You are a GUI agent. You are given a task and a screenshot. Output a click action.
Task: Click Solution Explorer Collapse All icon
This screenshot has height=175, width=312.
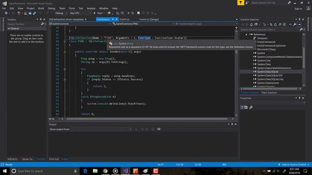280,25
